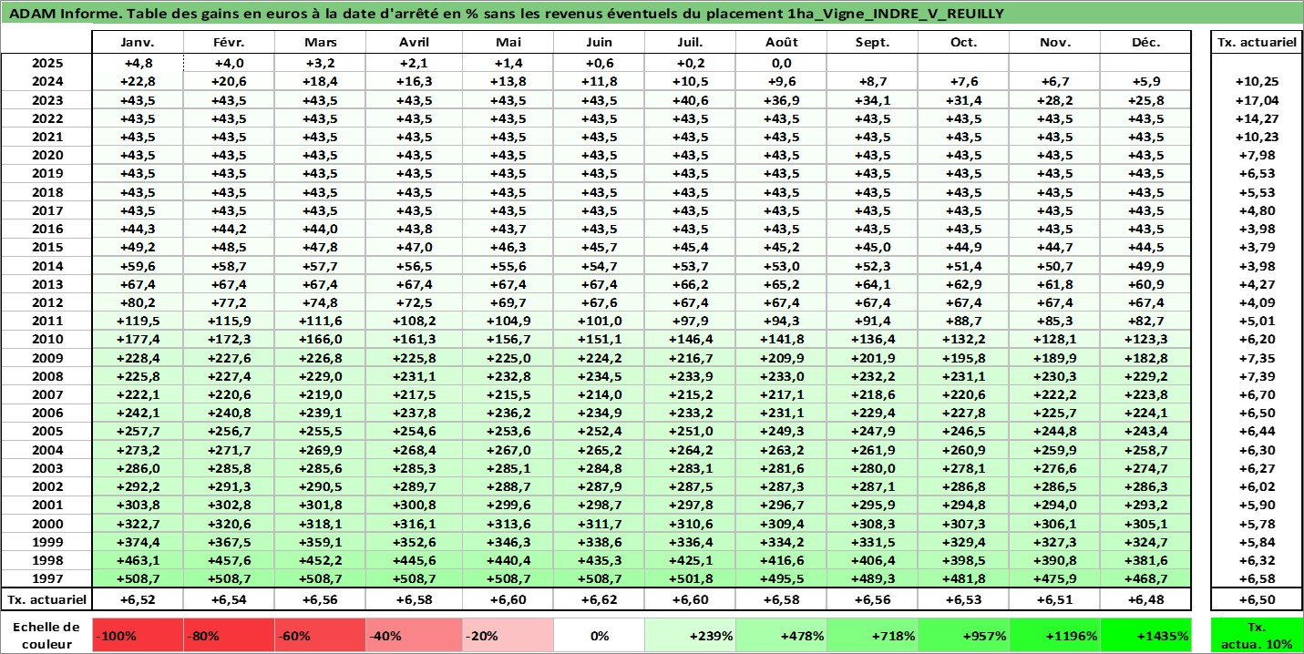
Task: Select the Oct. column header
Action: [x=963, y=43]
